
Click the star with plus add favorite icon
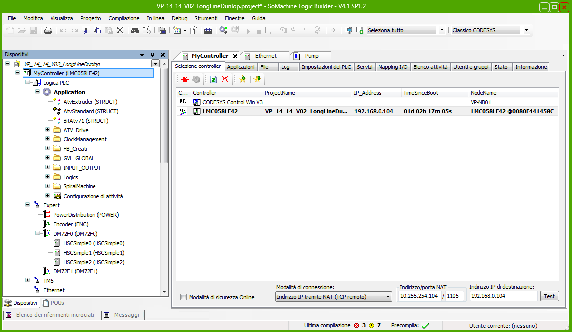click(243, 79)
